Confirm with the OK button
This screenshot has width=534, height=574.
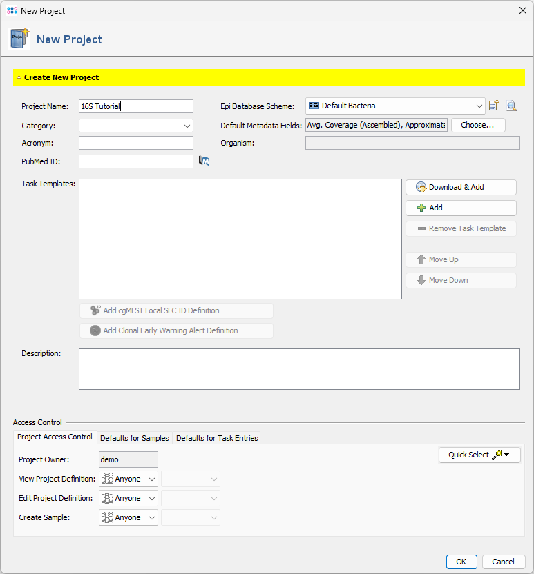(x=461, y=562)
